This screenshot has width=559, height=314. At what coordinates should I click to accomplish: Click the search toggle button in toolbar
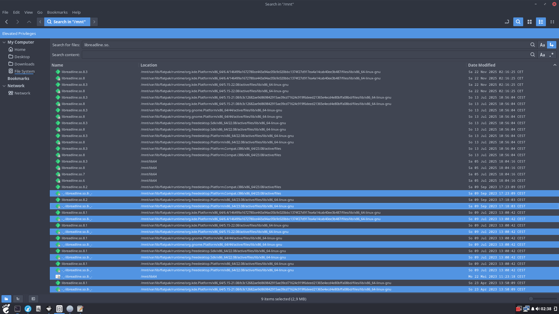[518, 22]
